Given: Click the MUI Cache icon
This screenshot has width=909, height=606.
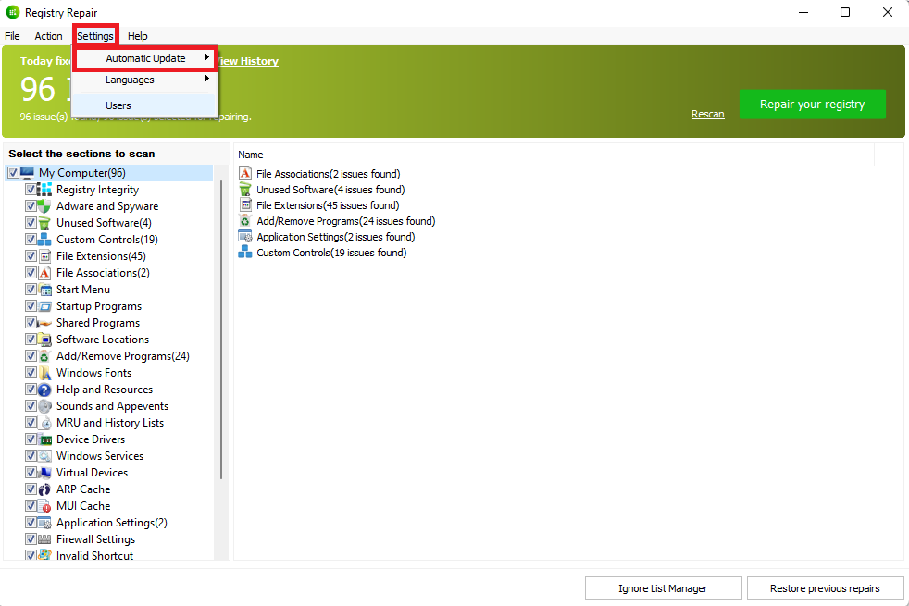Looking at the screenshot, I should [x=45, y=506].
